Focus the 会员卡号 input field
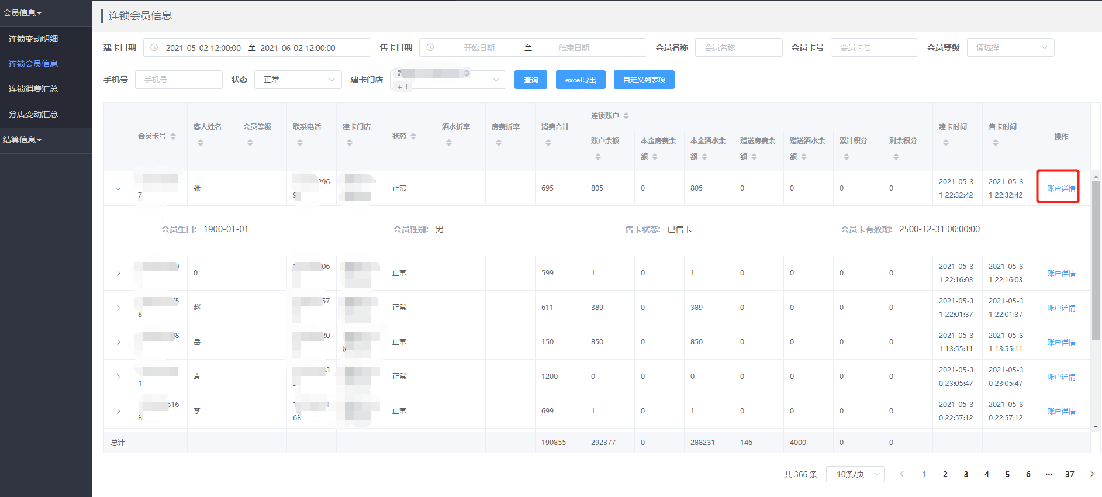The image size is (1102, 497). click(x=875, y=47)
